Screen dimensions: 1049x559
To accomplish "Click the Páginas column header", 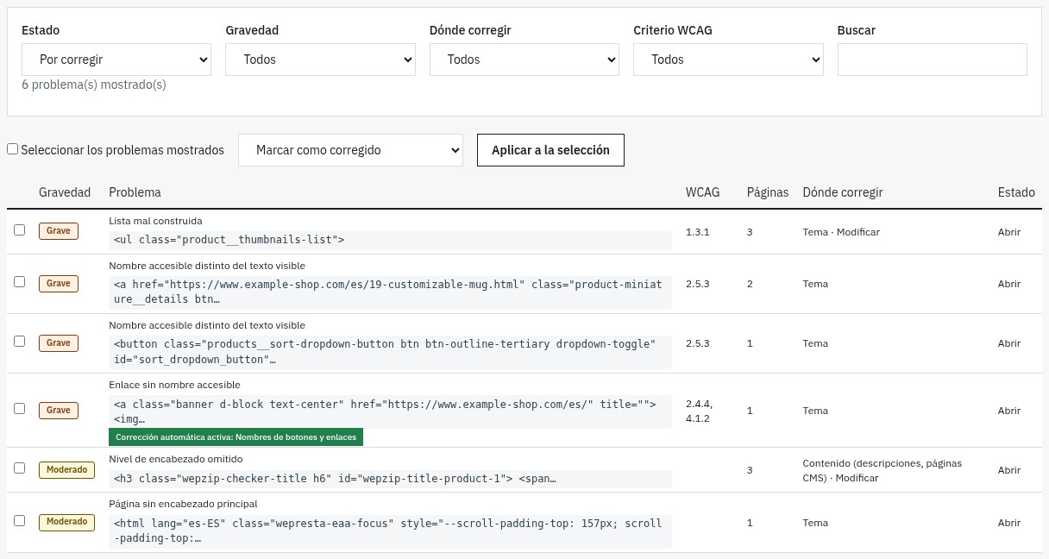I will 768,192.
